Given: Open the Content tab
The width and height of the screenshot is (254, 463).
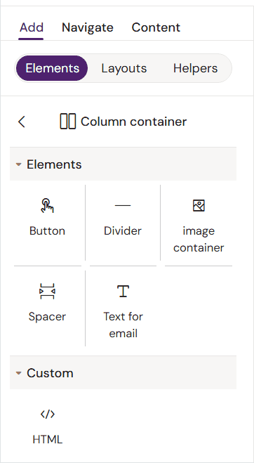Looking at the screenshot, I should pyautogui.click(x=156, y=27).
